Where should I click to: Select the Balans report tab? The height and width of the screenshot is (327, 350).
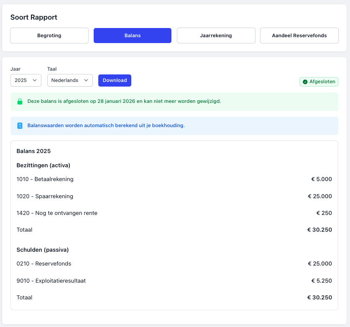pyautogui.click(x=133, y=36)
